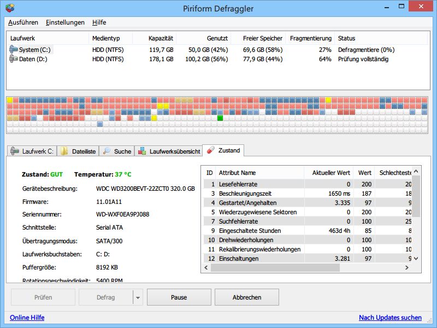437x328 pixels.
Task: Select the System (C:) drive icon
Action: 13,49
